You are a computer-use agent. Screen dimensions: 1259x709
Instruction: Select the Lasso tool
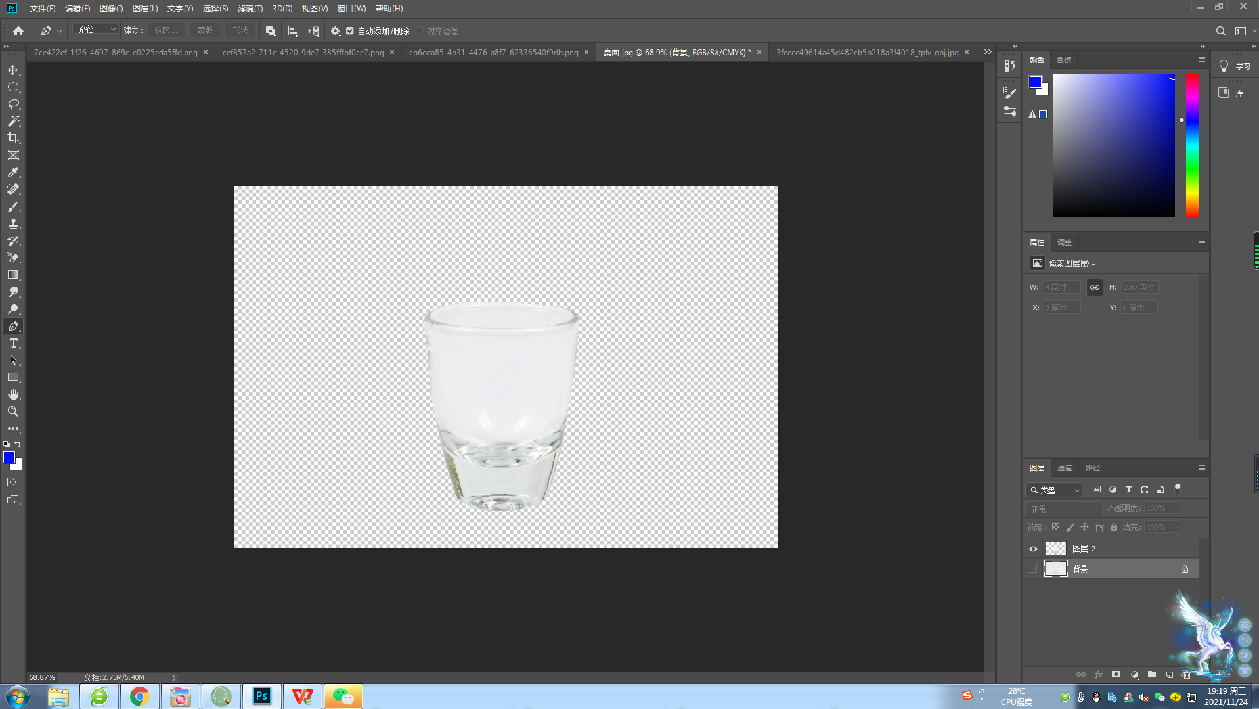[13, 104]
